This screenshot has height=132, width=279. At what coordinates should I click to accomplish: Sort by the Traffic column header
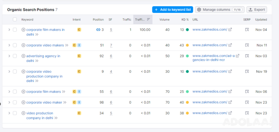click(127, 19)
